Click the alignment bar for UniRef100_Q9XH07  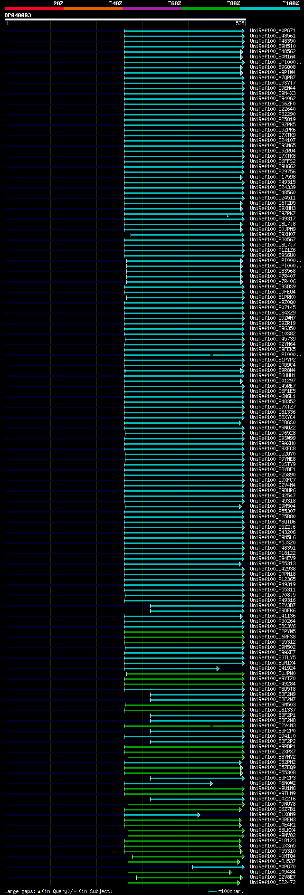click(188, 234)
